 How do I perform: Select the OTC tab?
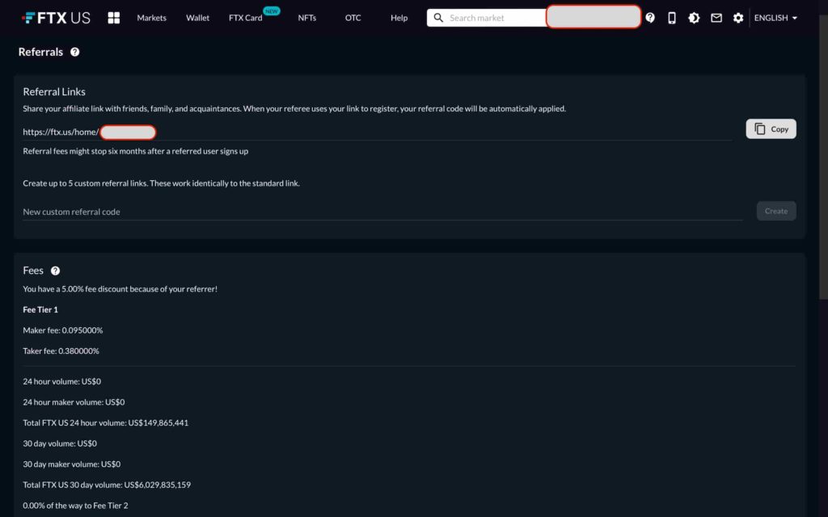(x=353, y=17)
